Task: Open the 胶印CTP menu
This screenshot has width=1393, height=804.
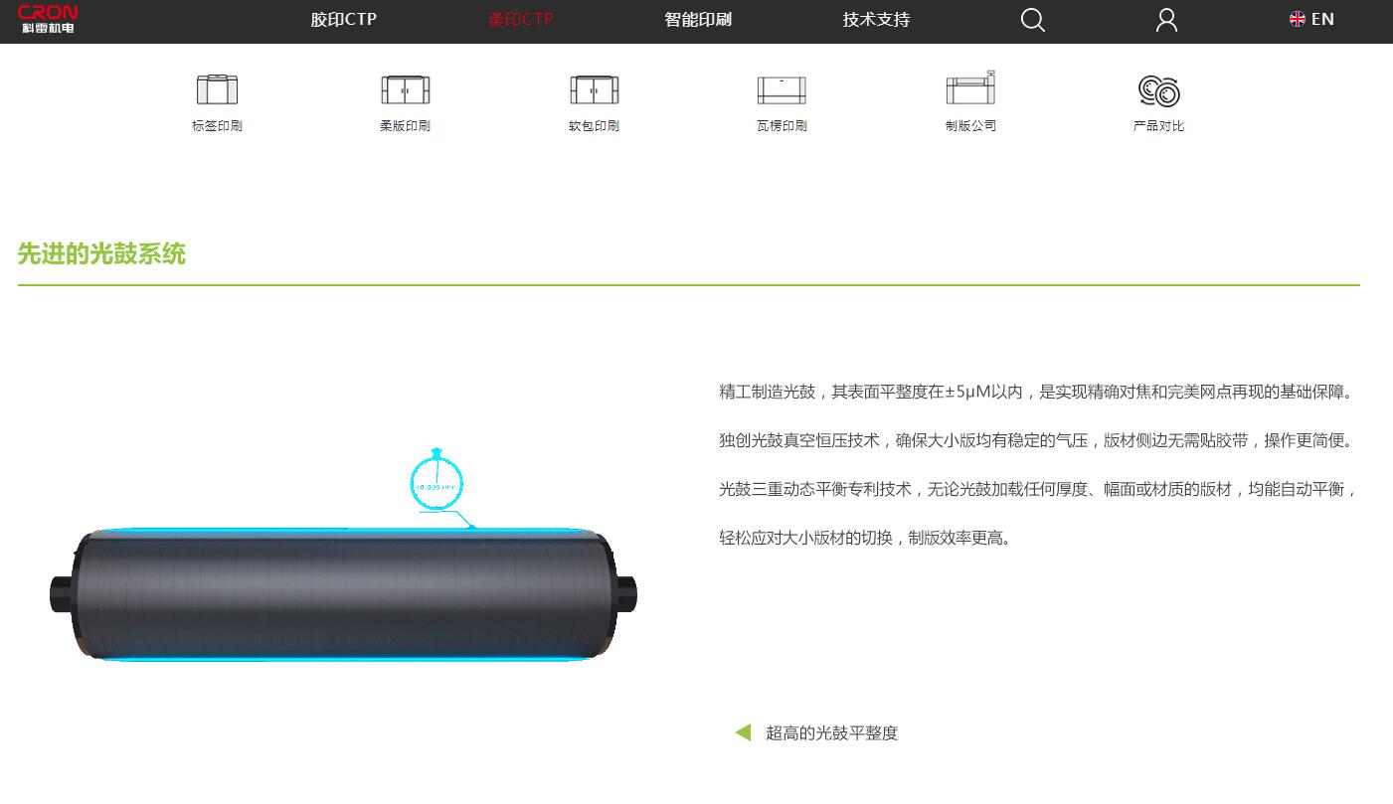Action: [343, 20]
